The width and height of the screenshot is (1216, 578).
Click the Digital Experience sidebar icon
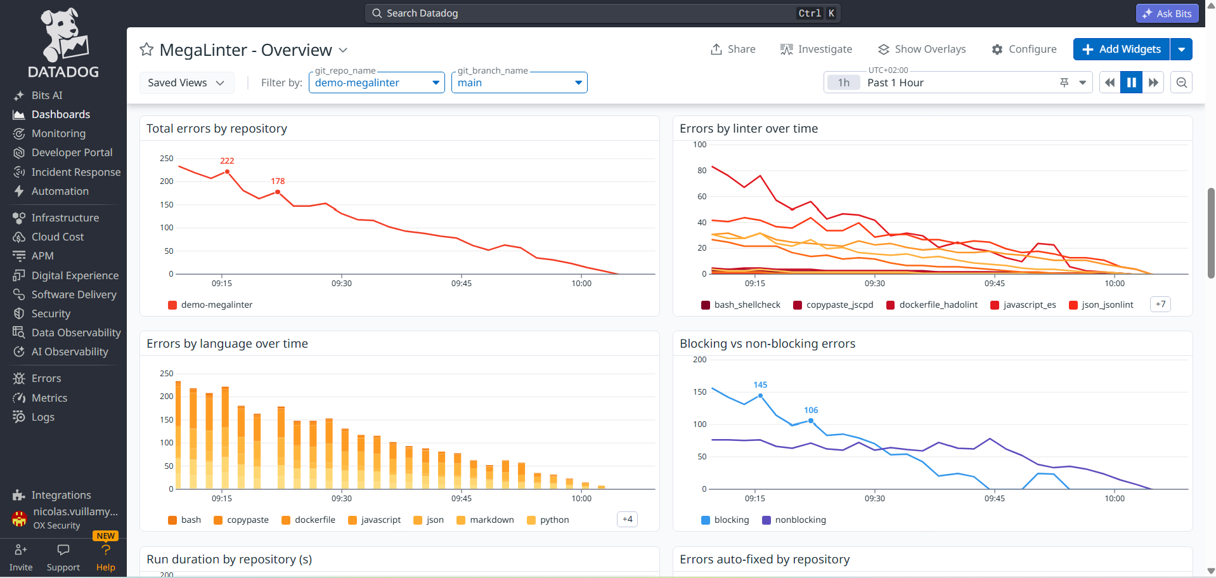19,275
